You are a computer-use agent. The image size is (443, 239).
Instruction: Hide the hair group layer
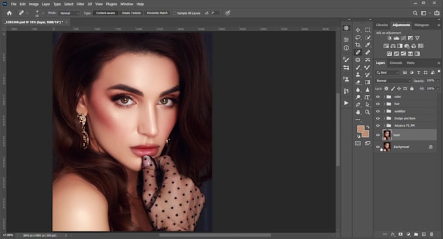[x=378, y=104]
